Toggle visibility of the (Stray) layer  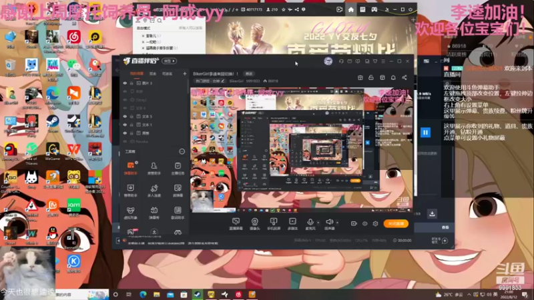click(125, 99)
